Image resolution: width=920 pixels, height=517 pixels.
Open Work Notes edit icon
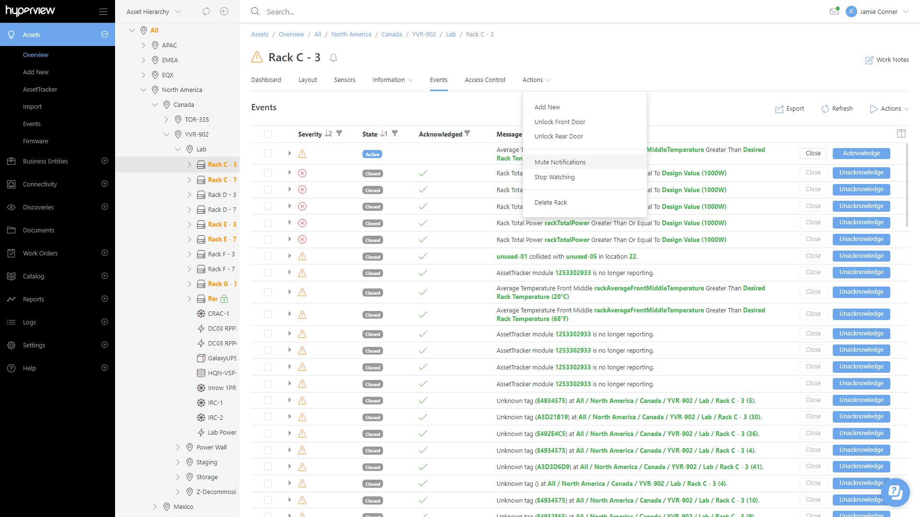pos(869,60)
